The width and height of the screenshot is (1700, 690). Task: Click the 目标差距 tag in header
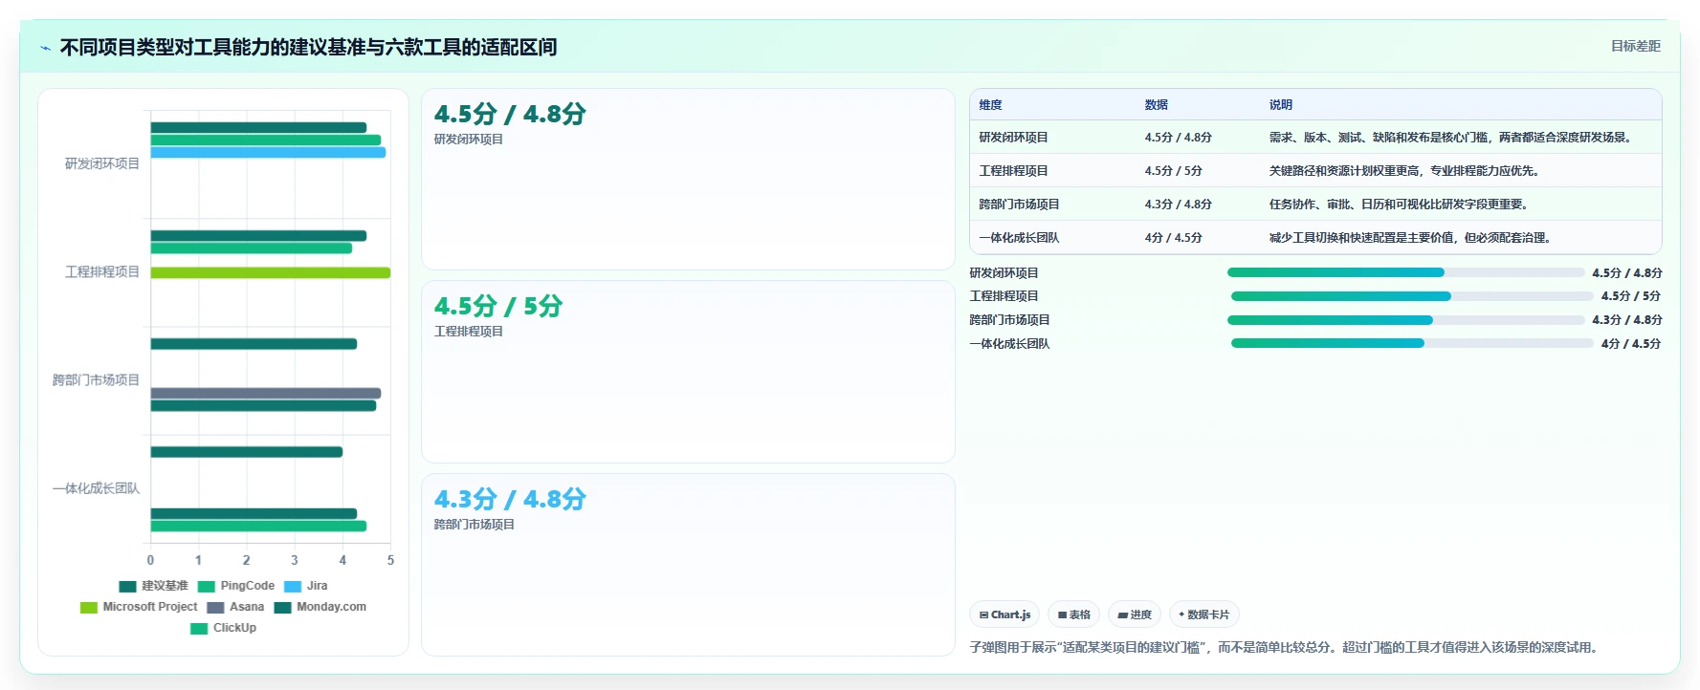tap(1636, 46)
